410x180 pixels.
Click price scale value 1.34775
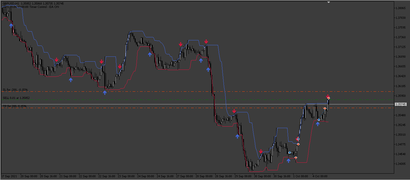click(400, 144)
